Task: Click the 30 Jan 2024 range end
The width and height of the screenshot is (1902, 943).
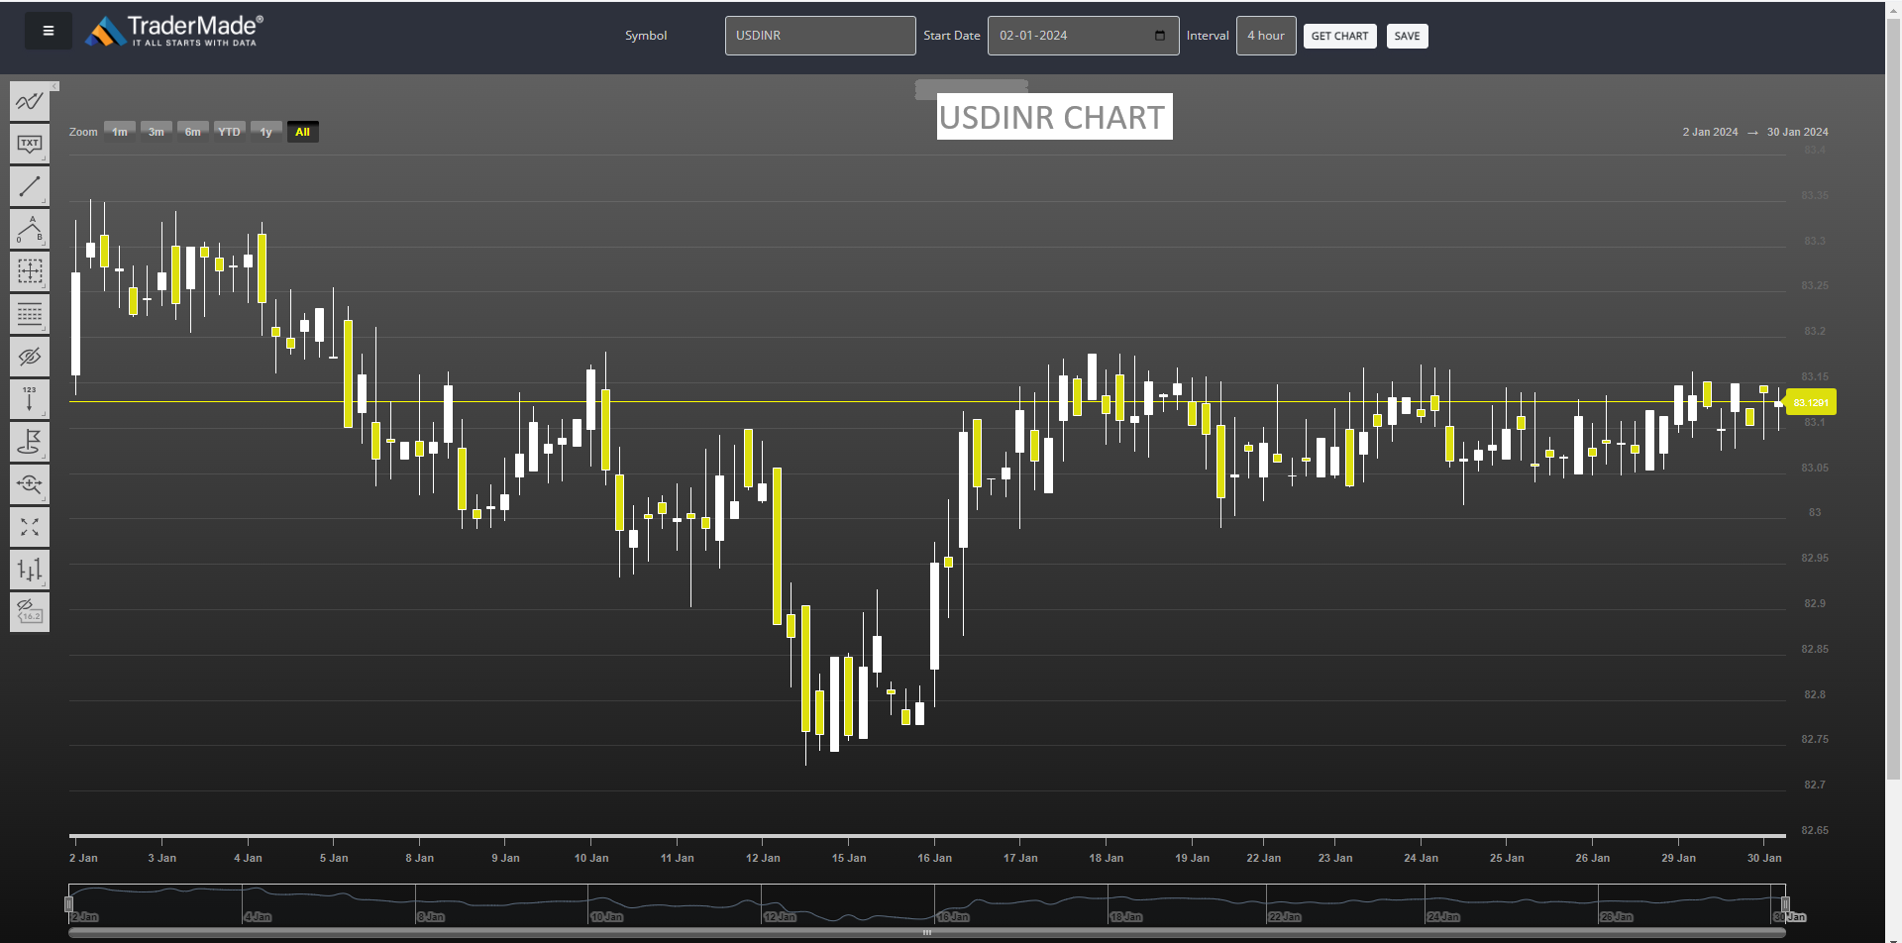Action: coord(1798,132)
